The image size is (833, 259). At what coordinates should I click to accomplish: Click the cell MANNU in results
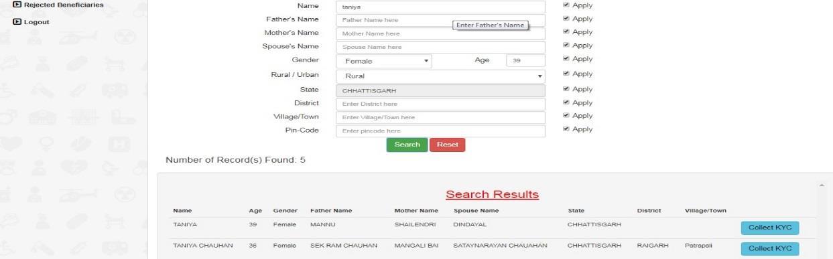pos(322,224)
